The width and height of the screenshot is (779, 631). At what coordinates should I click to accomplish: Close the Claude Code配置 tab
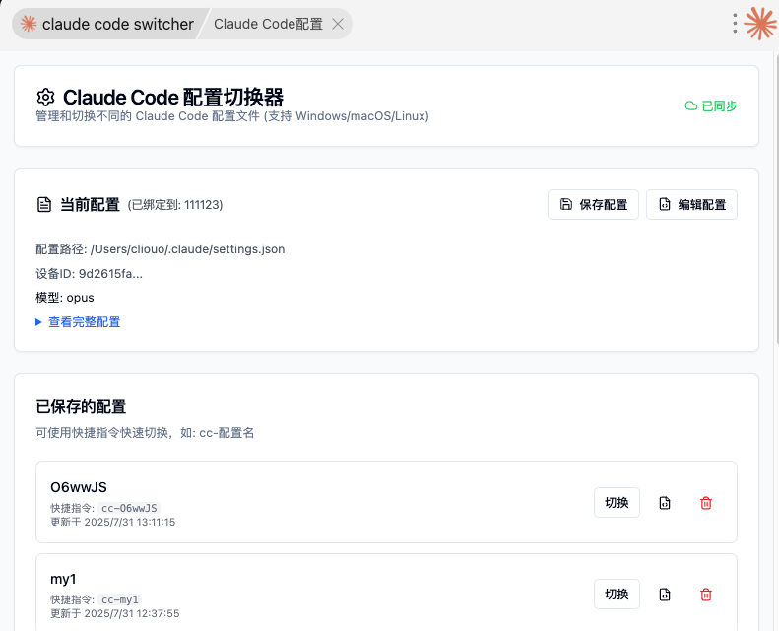pos(338,24)
